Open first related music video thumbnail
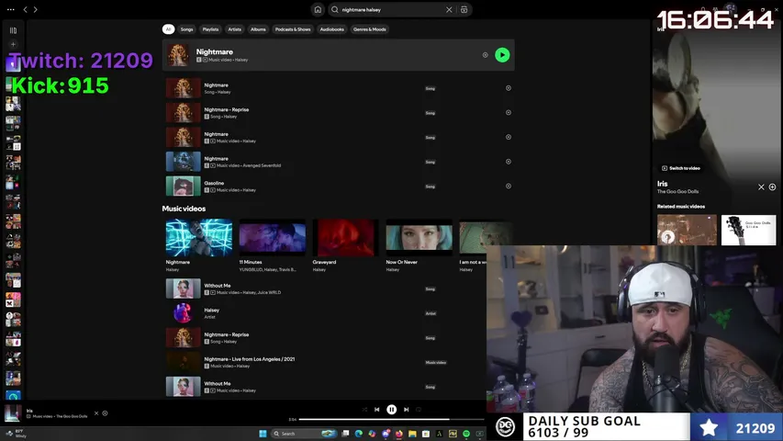 pyautogui.click(x=687, y=230)
